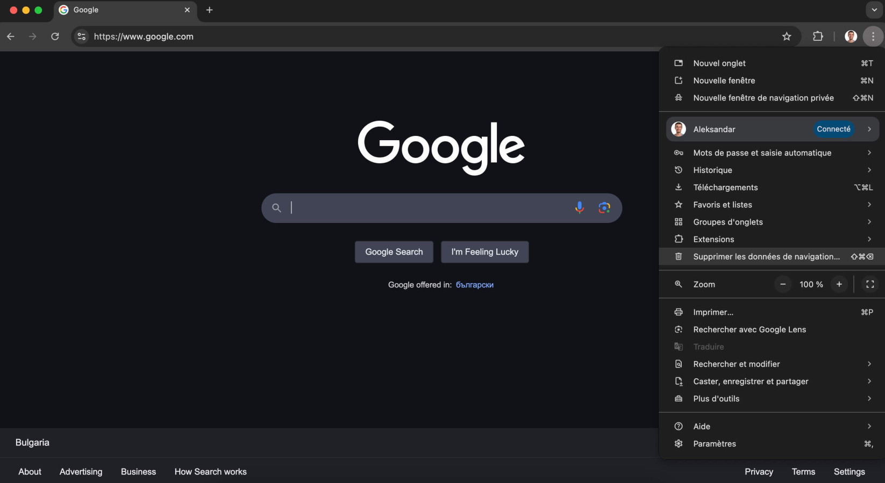Select Nouvel onglet menu item
Screen dimensions: 885x483
coord(772,63)
